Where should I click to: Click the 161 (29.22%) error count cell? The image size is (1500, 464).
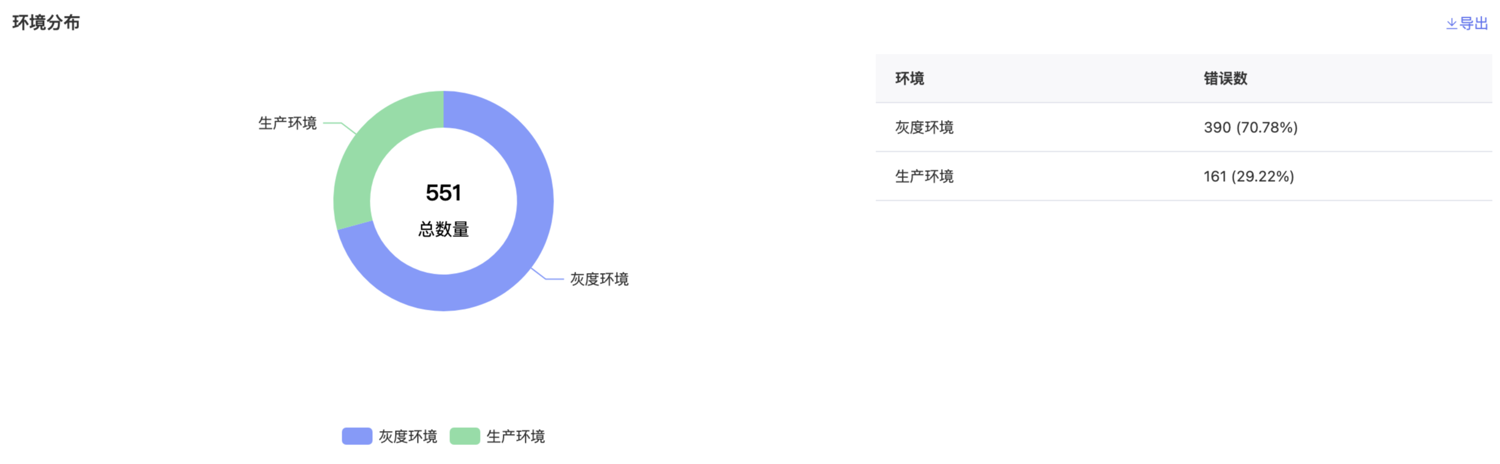pyautogui.click(x=1249, y=176)
